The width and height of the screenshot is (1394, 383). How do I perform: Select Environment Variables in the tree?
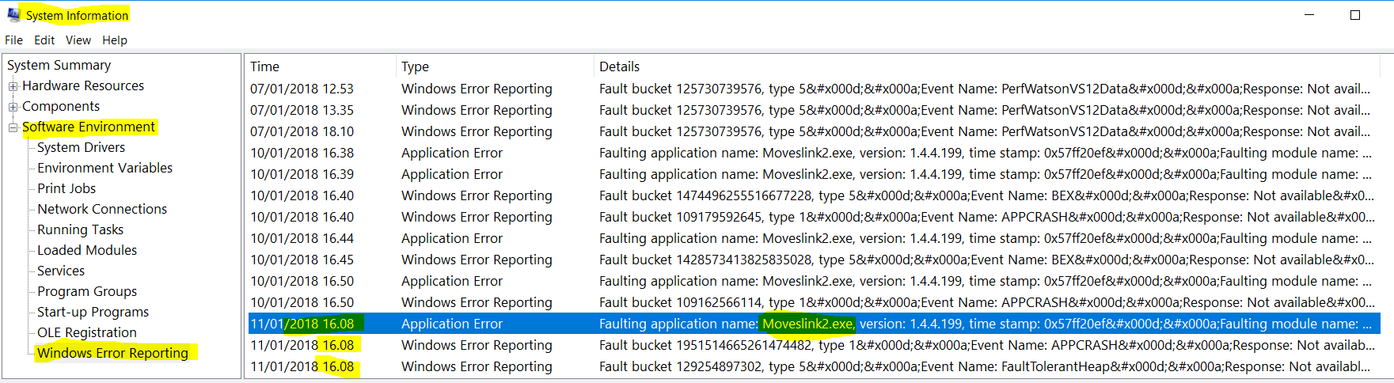pos(104,168)
